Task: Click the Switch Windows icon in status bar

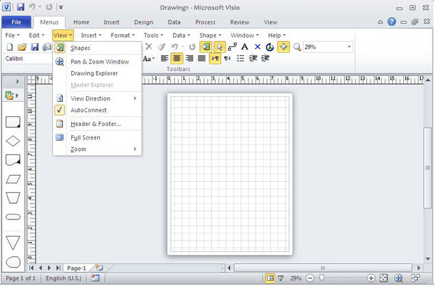Action: click(x=416, y=277)
